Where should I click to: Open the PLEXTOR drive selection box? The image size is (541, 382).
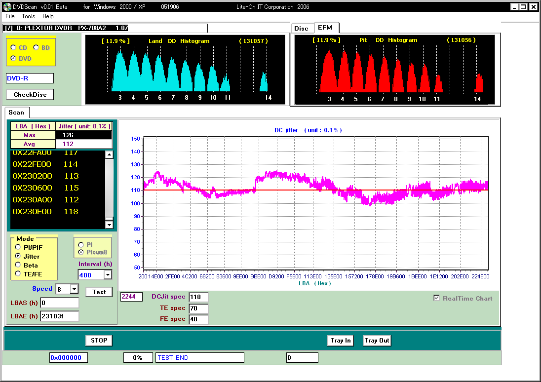point(105,28)
